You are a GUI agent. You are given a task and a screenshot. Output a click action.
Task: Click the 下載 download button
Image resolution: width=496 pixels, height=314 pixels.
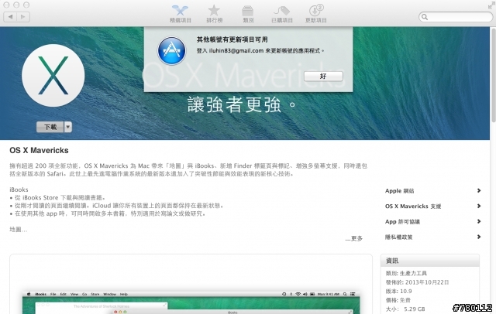point(50,127)
